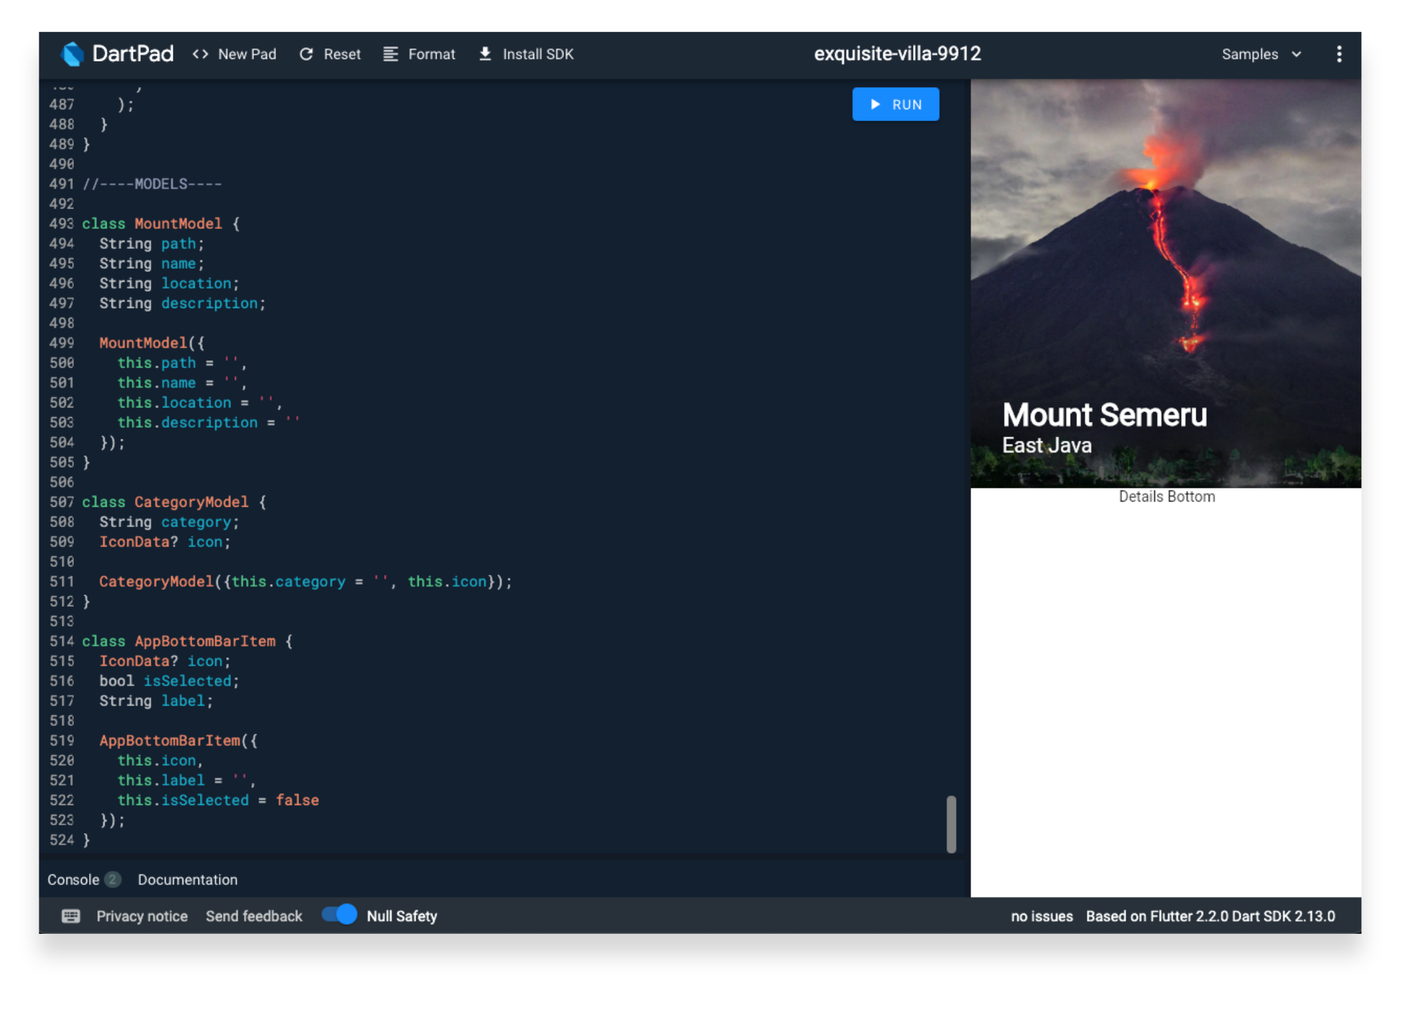Click the Console badge showing 2
Screen dimensions: 1407x1011
click(x=113, y=880)
